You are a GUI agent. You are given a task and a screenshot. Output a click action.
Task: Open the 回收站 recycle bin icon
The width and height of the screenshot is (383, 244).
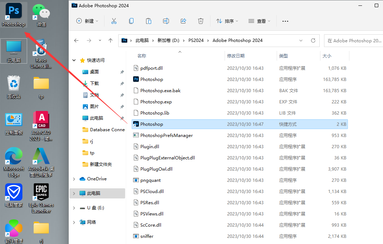click(14, 87)
